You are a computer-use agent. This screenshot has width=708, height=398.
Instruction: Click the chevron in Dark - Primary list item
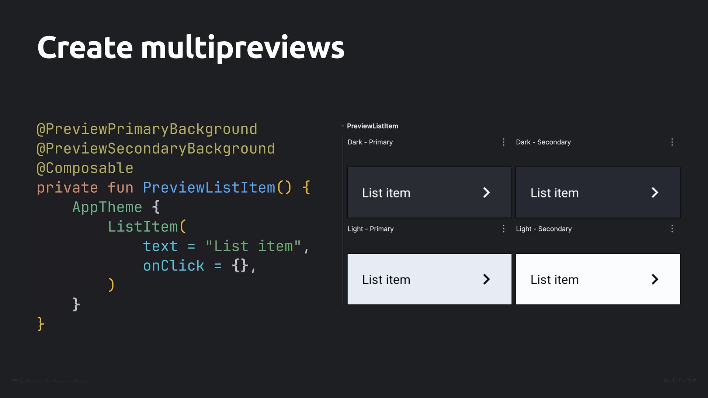[486, 192]
